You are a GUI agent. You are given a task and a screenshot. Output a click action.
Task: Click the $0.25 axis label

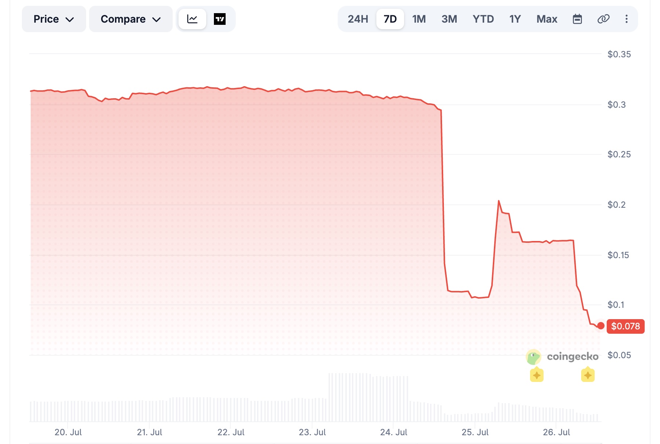point(619,154)
